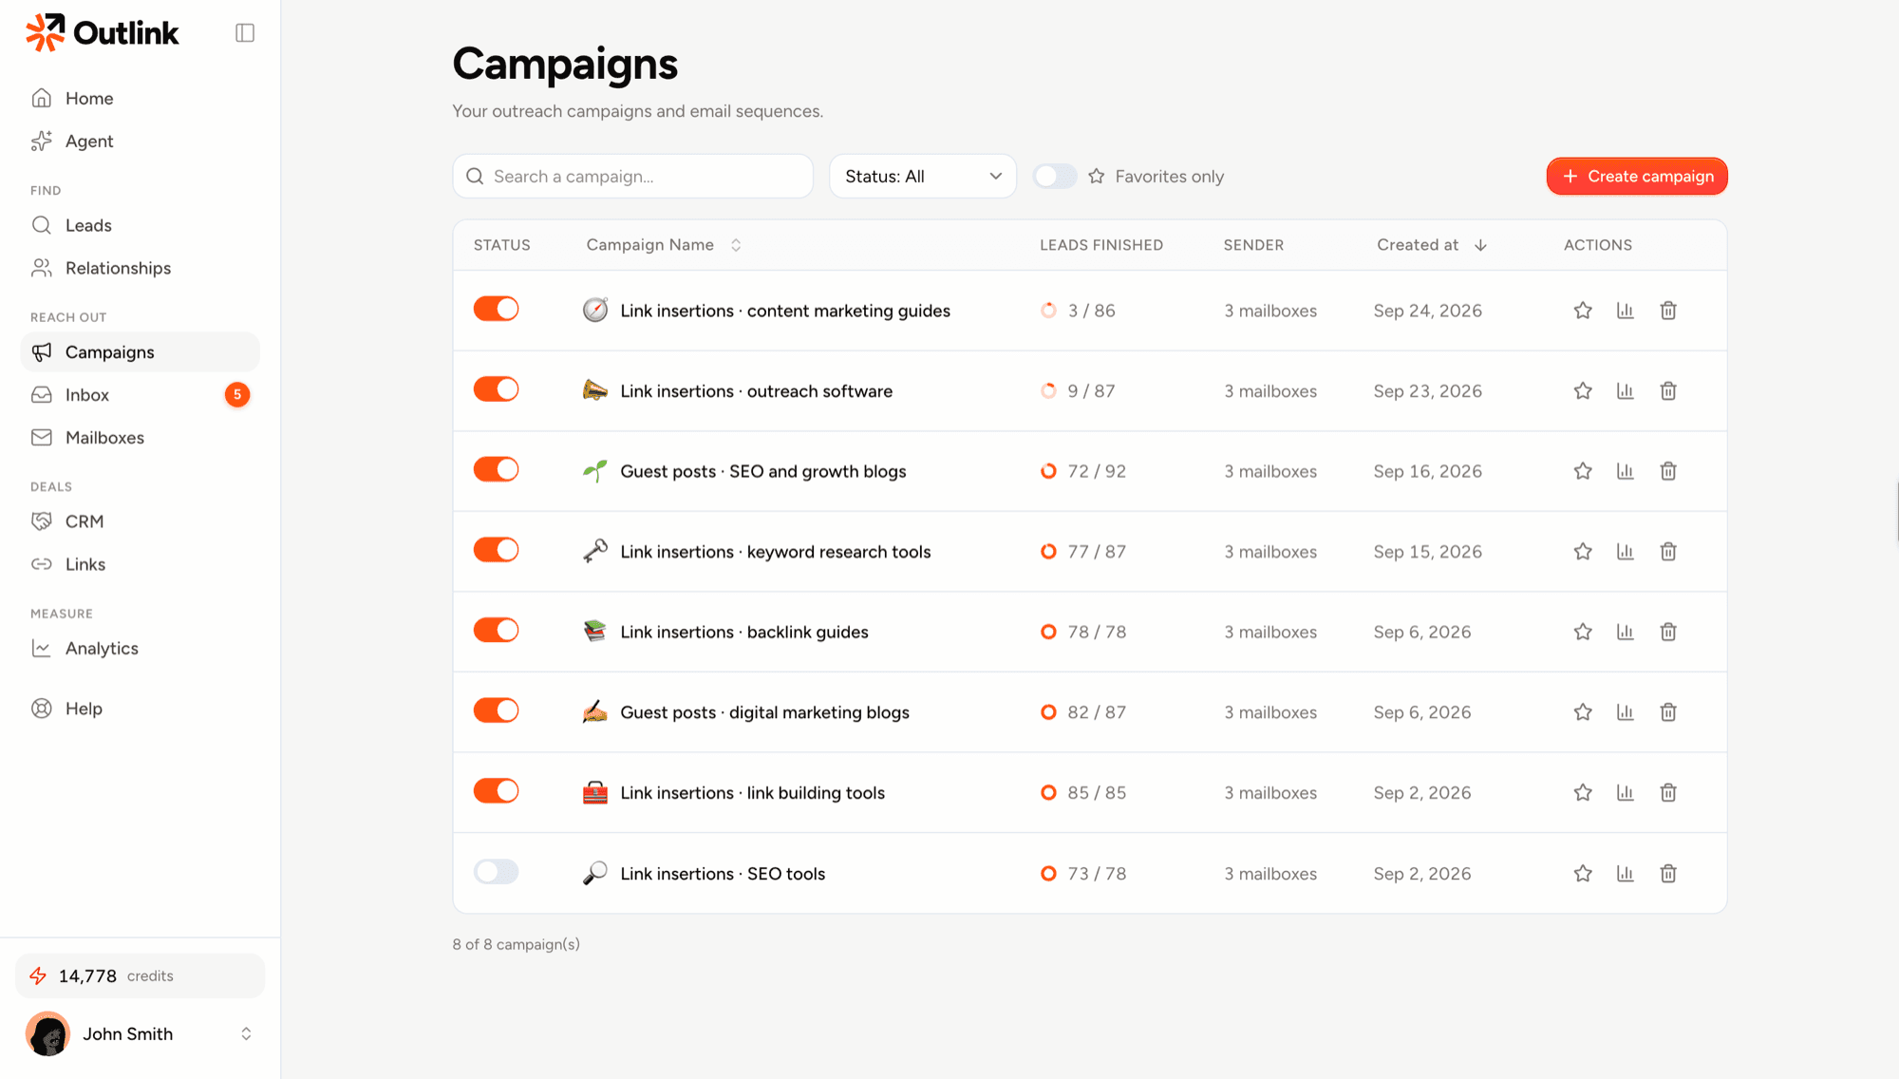The width and height of the screenshot is (1899, 1079).
Task: Open Guest posts · SEO and growth blogs
Action: (763, 472)
